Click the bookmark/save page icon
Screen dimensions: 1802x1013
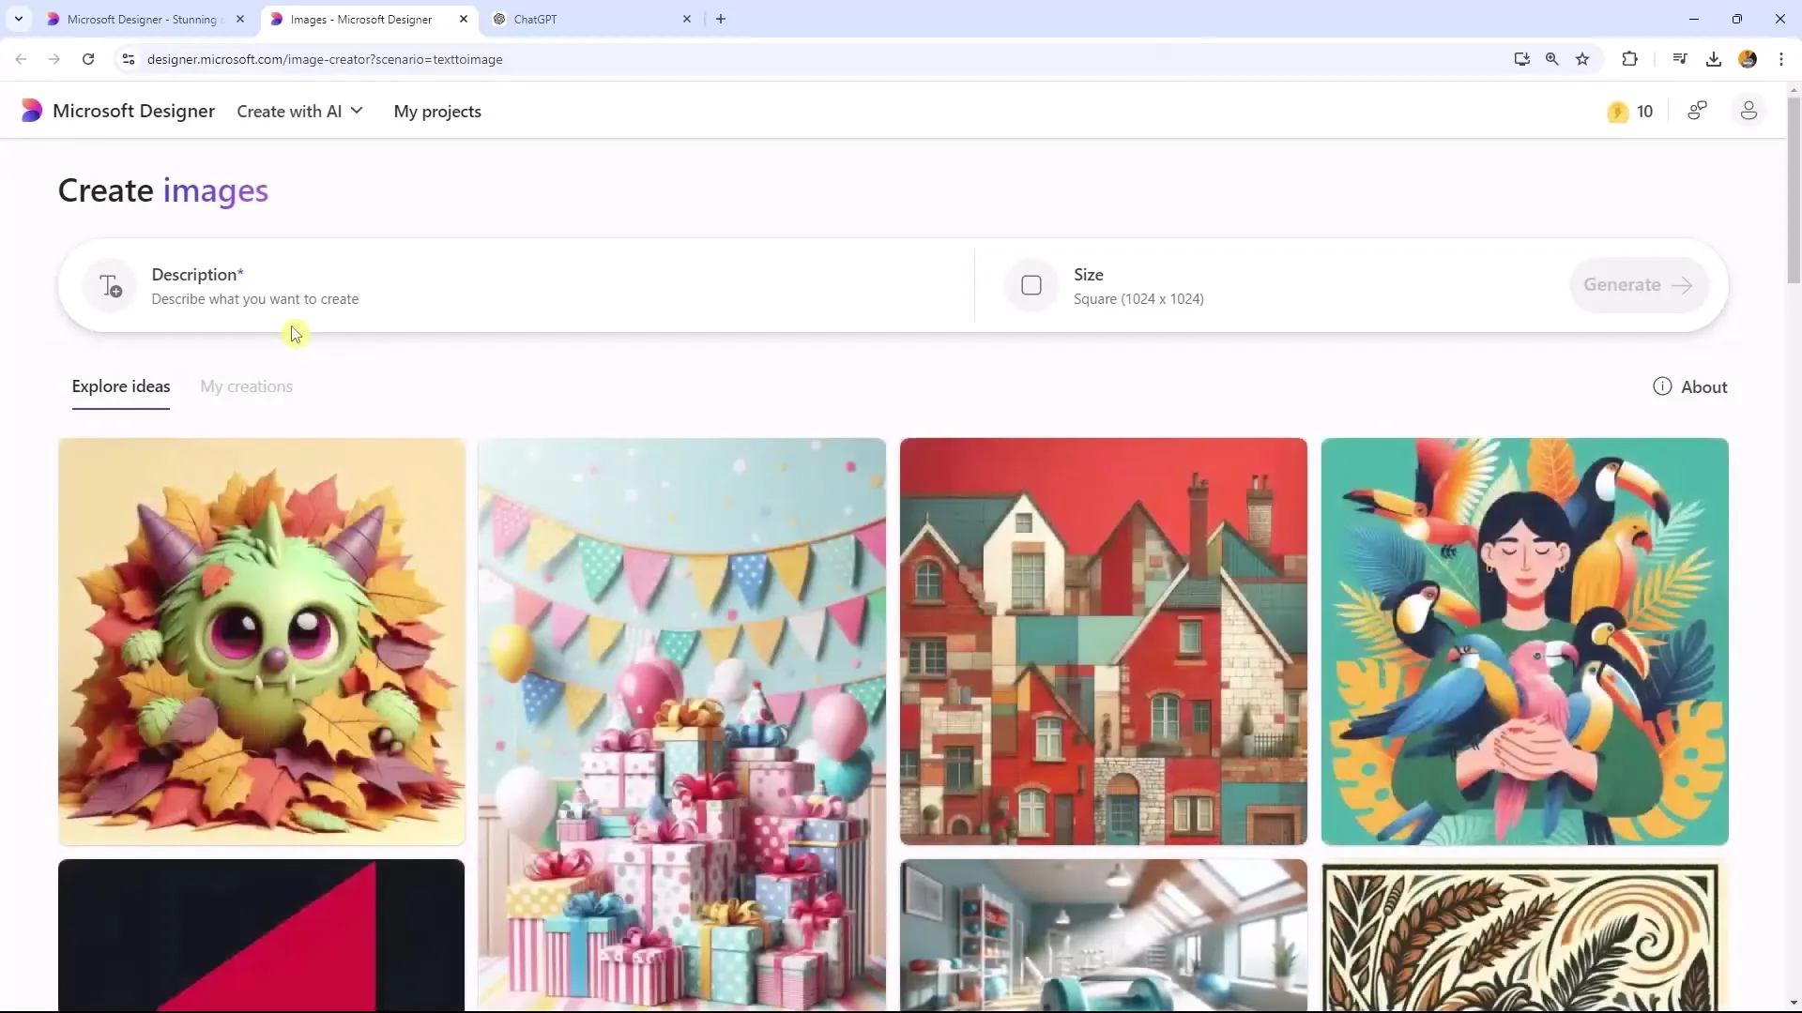coord(1583,58)
